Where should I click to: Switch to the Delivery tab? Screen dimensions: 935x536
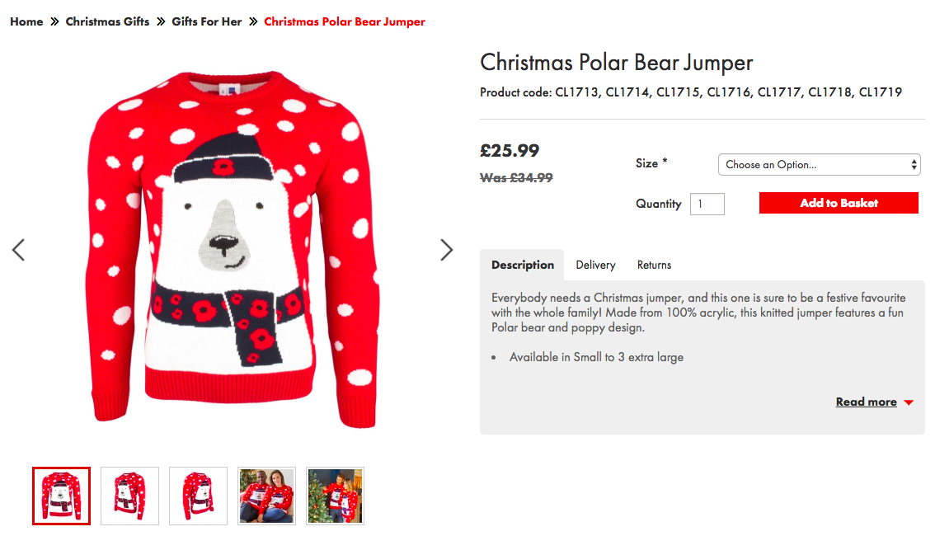pos(595,265)
